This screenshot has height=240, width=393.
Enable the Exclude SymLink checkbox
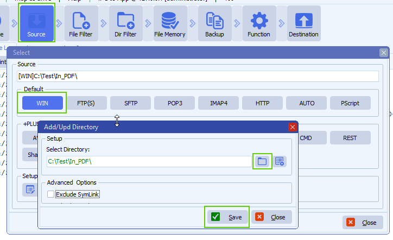point(50,194)
